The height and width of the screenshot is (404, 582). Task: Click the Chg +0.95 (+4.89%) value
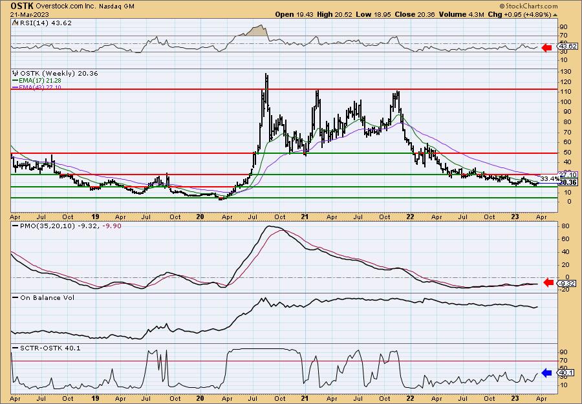point(520,14)
